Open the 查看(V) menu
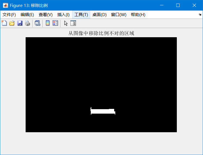 [x=46, y=15]
